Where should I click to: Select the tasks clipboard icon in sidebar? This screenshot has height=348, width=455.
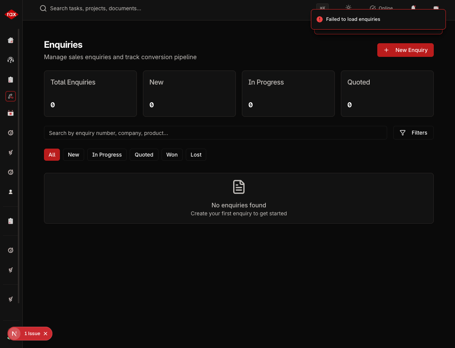[x=10, y=80]
